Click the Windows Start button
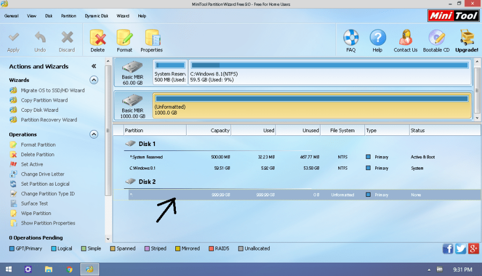This screenshot has width=482, height=276. click(x=8, y=269)
